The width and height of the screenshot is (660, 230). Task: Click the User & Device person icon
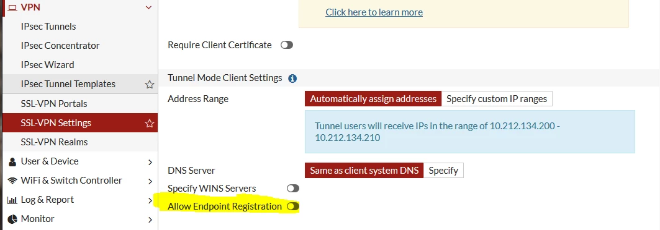[x=12, y=162]
